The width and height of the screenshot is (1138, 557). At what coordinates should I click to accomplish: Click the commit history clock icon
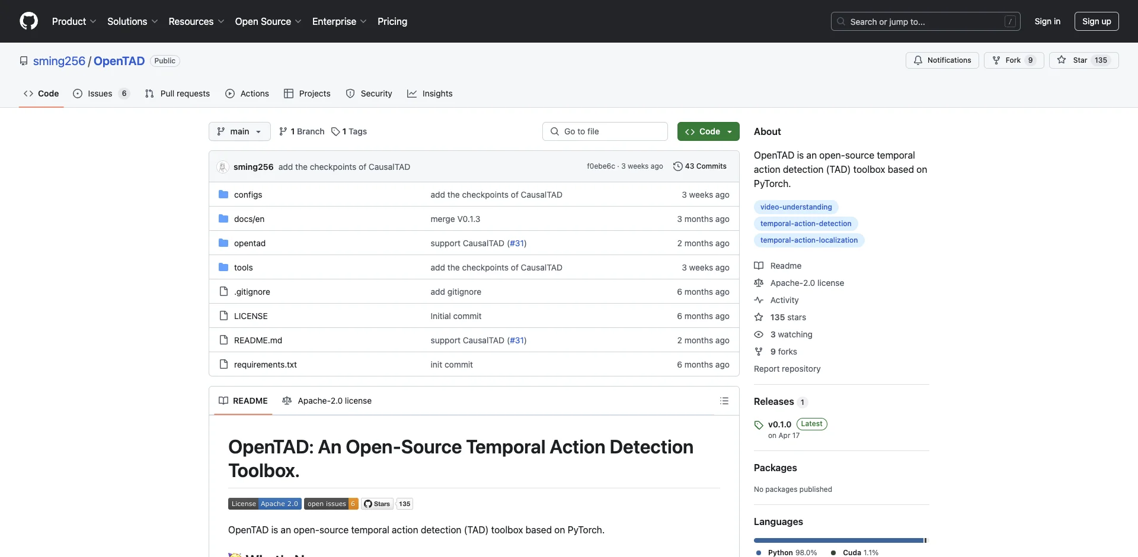(x=677, y=166)
